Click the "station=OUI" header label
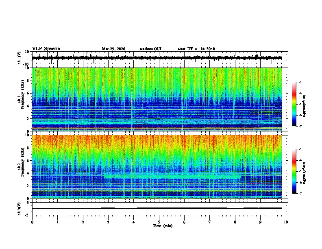 [150, 49]
